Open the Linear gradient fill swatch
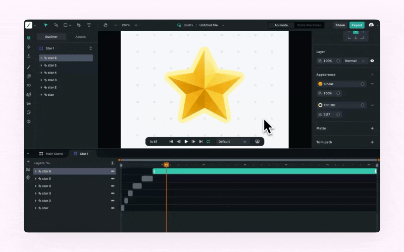Viewport: 404px width, 252px height. (320, 84)
